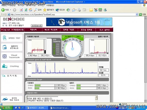Switch to the 비씨파크 taskbar window
147x110 pixels.
37,108
